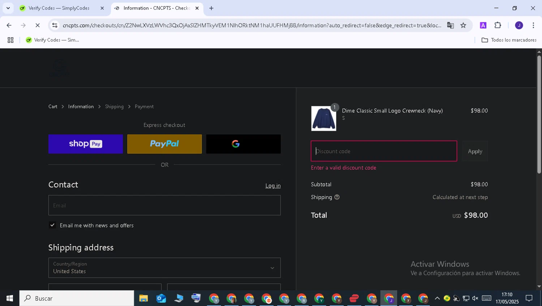Viewport: 542px width, 306px height.
Task: Click the address bar URL
Action: [251, 25]
